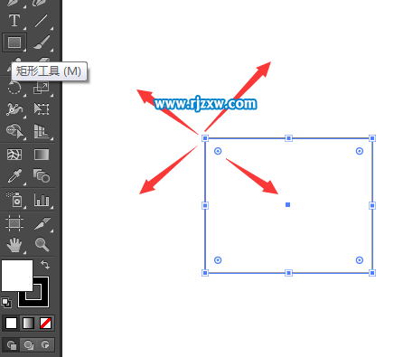394x357 pixels.
Task: Select the Perspective Grid tool
Action: 42,131
